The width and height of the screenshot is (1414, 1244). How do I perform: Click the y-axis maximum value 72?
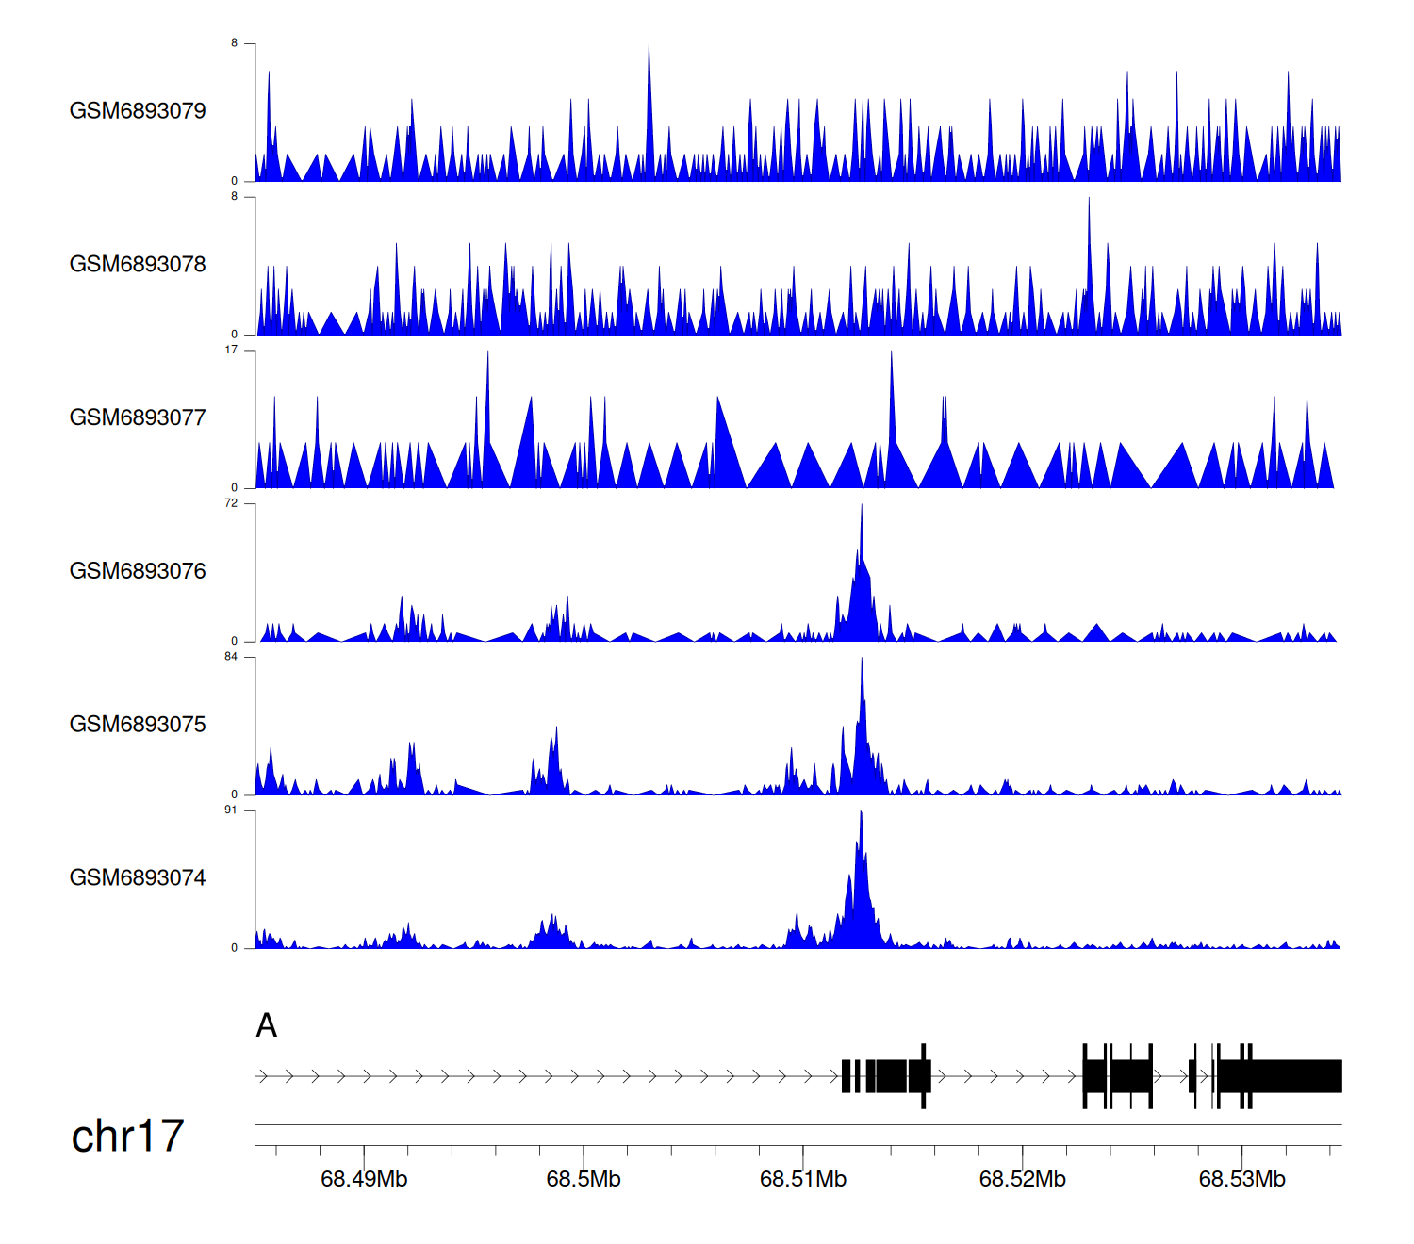(231, 503)
